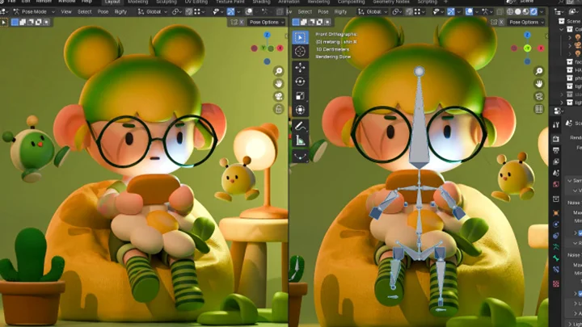Viewport: 582px width, 327px height.
Task: Open Pose Options dropdown in right viewport
Action: [526, 23]
